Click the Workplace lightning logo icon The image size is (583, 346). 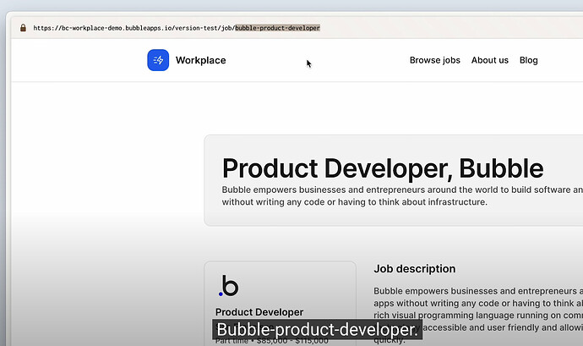pyautogui.click(x=158, y=60)
